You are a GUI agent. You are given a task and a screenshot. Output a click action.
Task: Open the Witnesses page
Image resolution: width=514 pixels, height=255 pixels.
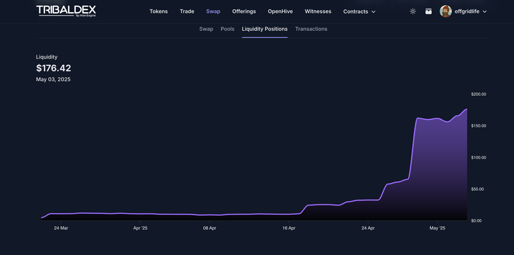pyautogui.click(x=318, y=12)
